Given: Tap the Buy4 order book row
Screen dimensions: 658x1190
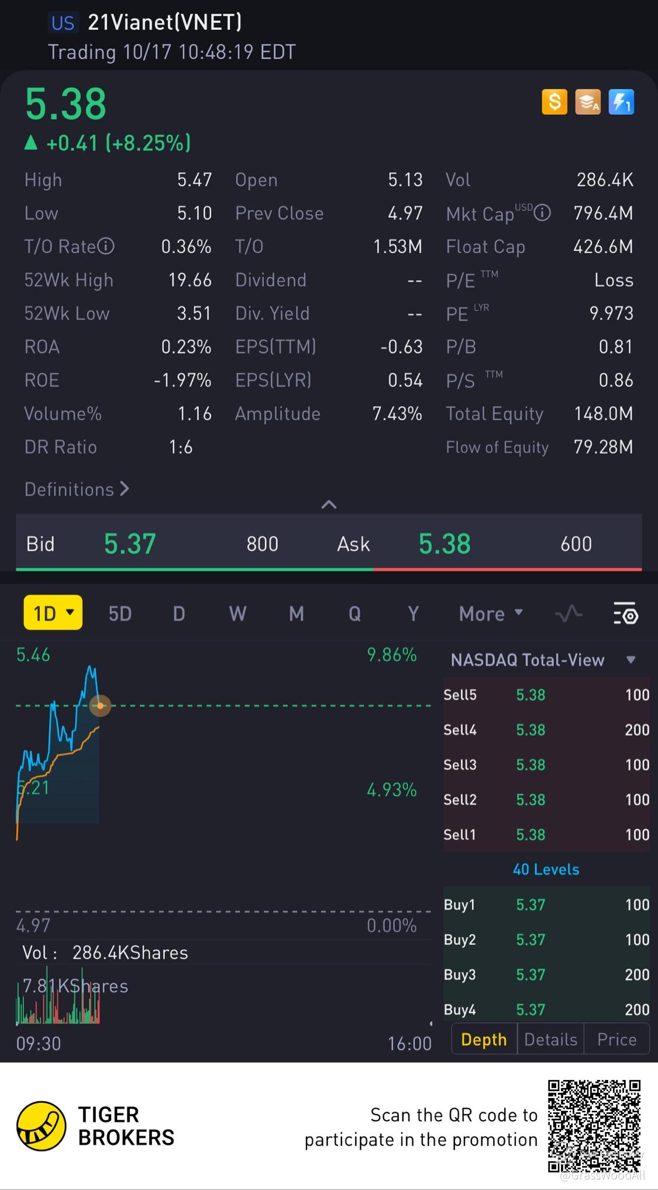Looking at the screenshot, I should pos(546,1008).
